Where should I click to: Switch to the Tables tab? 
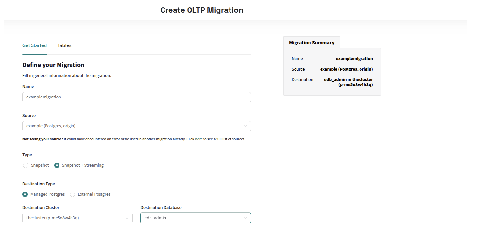point(64,45)
